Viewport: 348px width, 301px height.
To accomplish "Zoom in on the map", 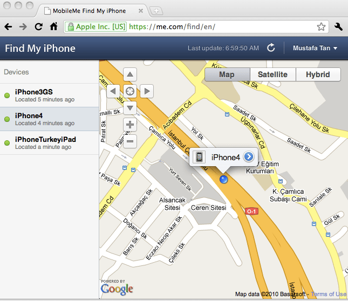I will click(130, 125).
